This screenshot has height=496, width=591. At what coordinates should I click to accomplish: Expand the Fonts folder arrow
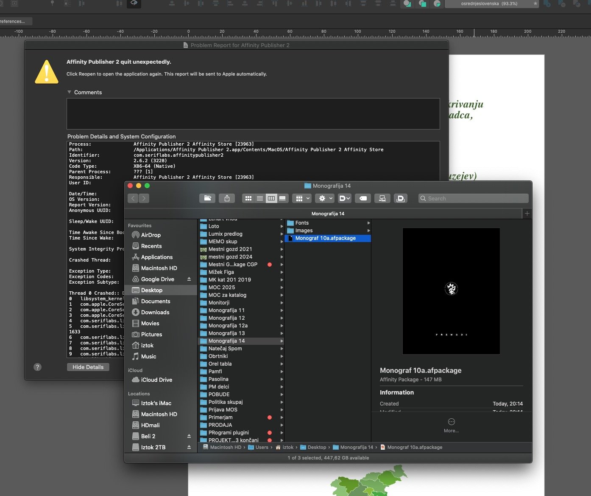368,223
